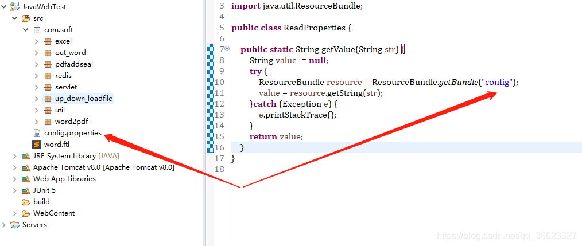Expand the util package arrow
The height and width of the screenshot is (246, 582).
tap(36, 110)
